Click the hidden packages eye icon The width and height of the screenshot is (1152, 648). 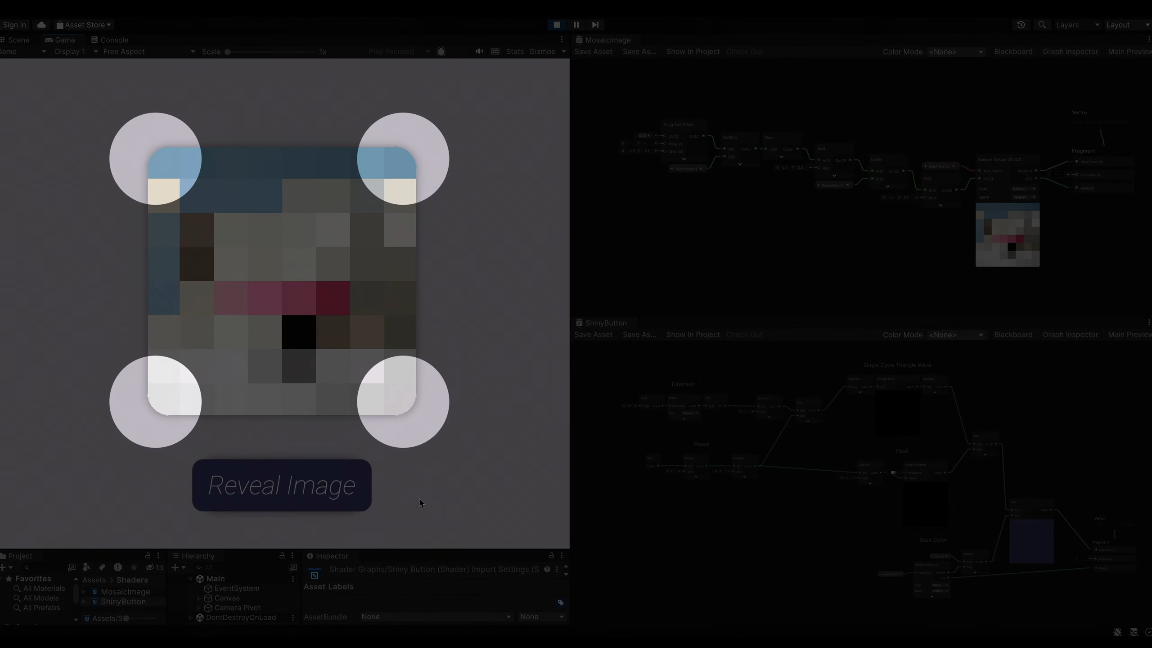(x=150, y=567)
